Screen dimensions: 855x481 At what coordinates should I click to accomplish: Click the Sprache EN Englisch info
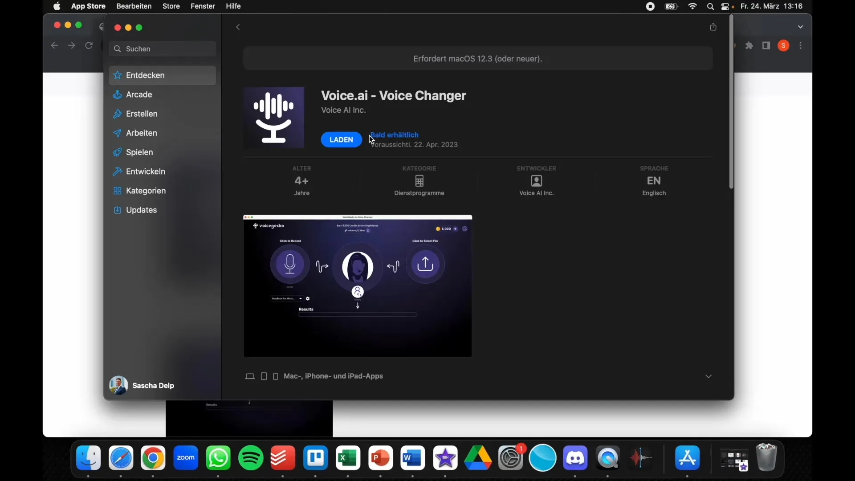click(654, 181)
